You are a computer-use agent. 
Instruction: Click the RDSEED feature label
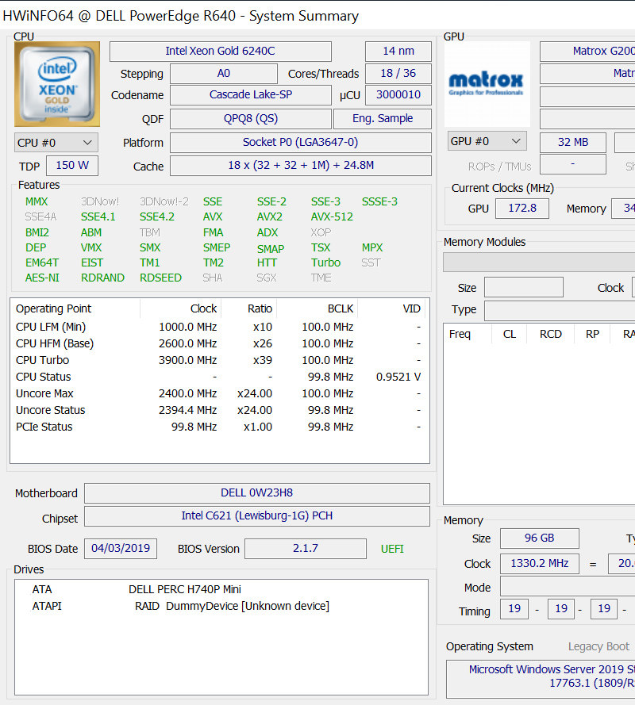pos(160,278)
